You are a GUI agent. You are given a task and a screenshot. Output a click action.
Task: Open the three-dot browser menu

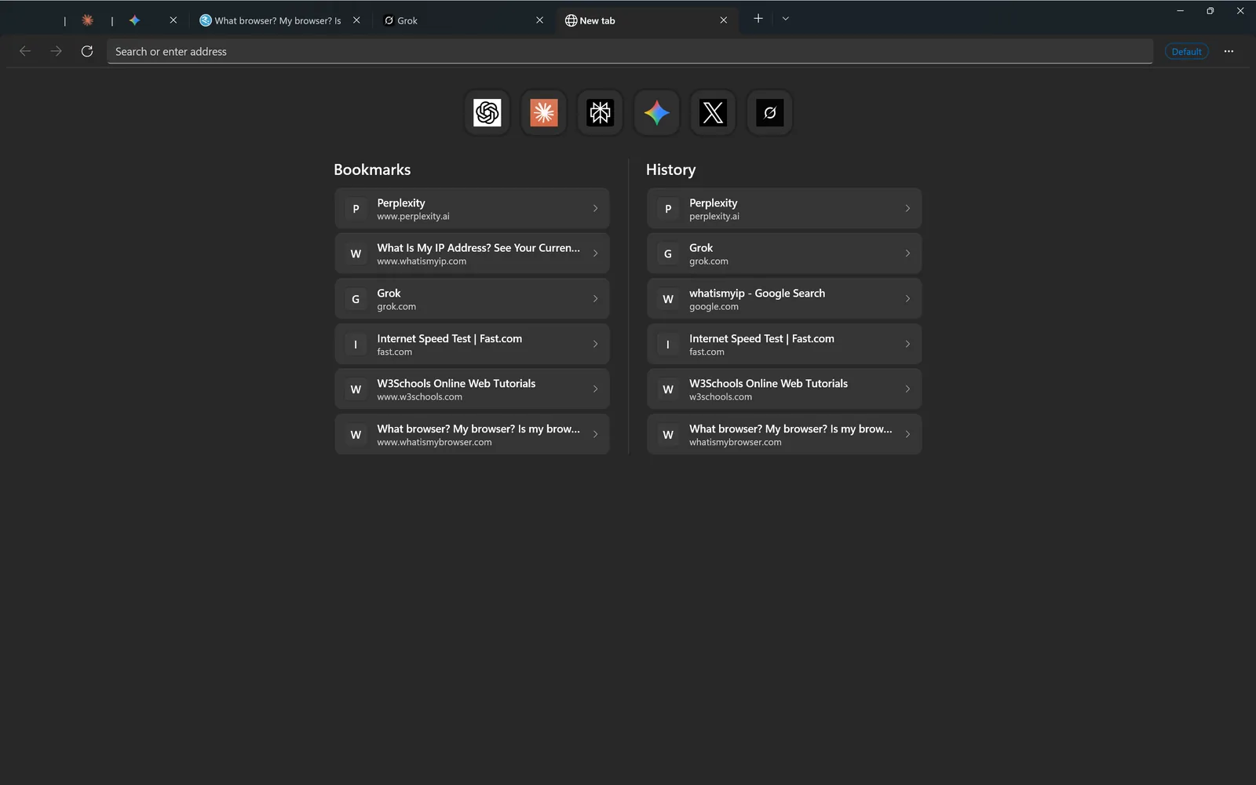point(1229,52)
